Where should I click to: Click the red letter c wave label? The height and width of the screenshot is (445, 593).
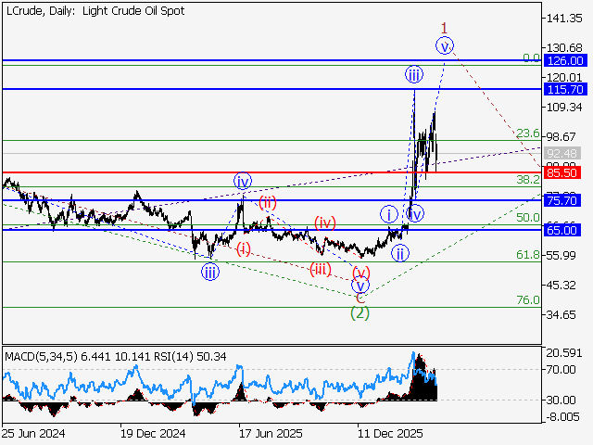[360, 297]
